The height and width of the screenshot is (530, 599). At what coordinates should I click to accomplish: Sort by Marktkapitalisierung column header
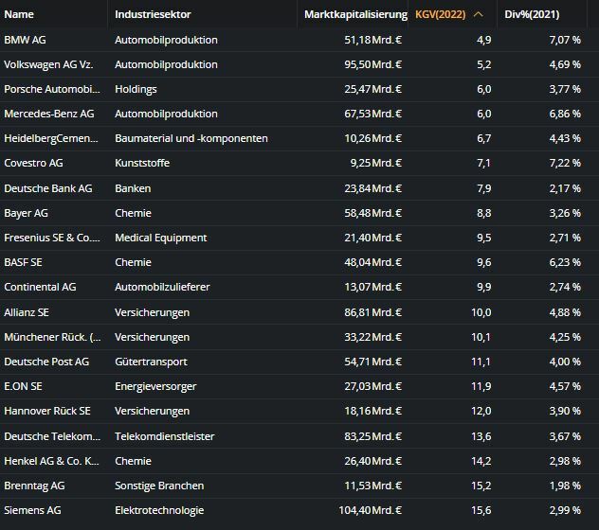[355, 14]
